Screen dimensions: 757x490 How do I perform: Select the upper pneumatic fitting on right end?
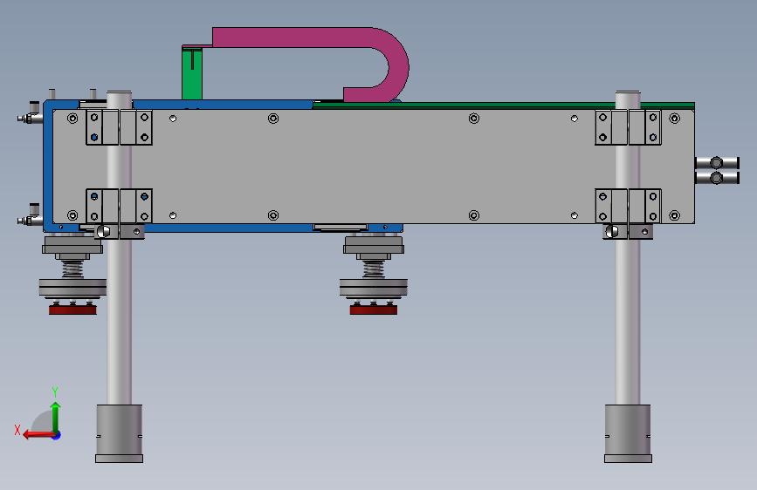[717, 163]
